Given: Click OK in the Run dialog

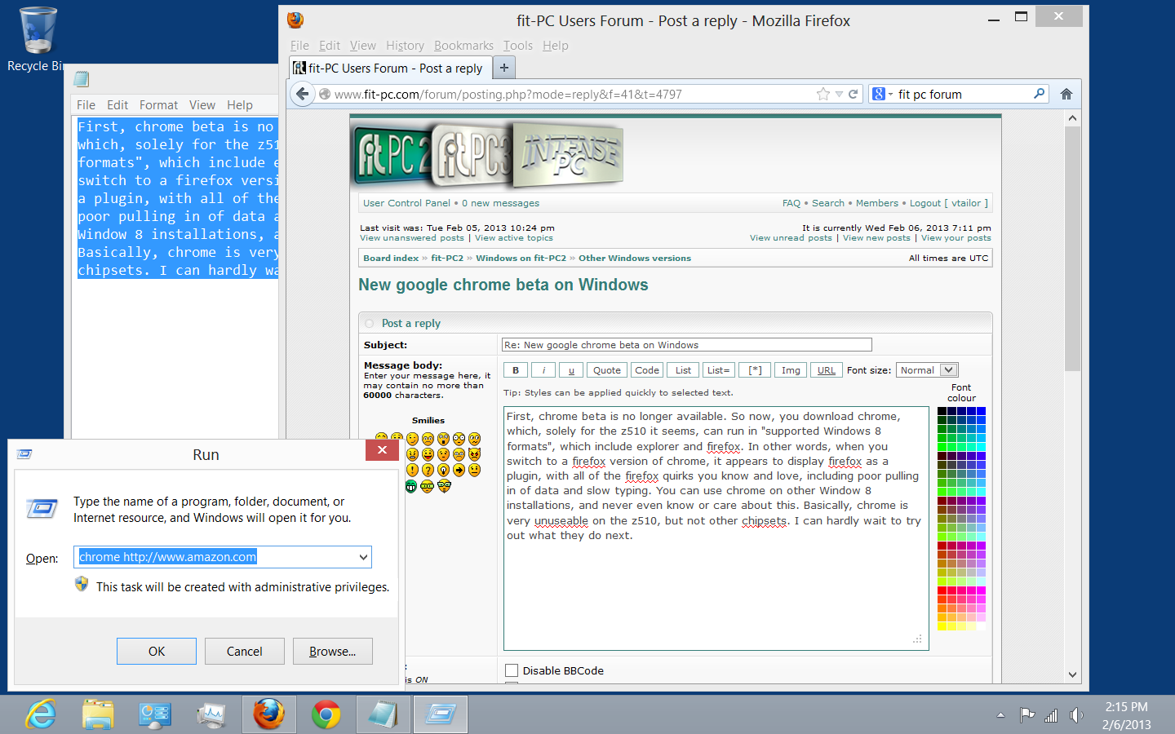Looking at the screenshot, I should (157, 651).
